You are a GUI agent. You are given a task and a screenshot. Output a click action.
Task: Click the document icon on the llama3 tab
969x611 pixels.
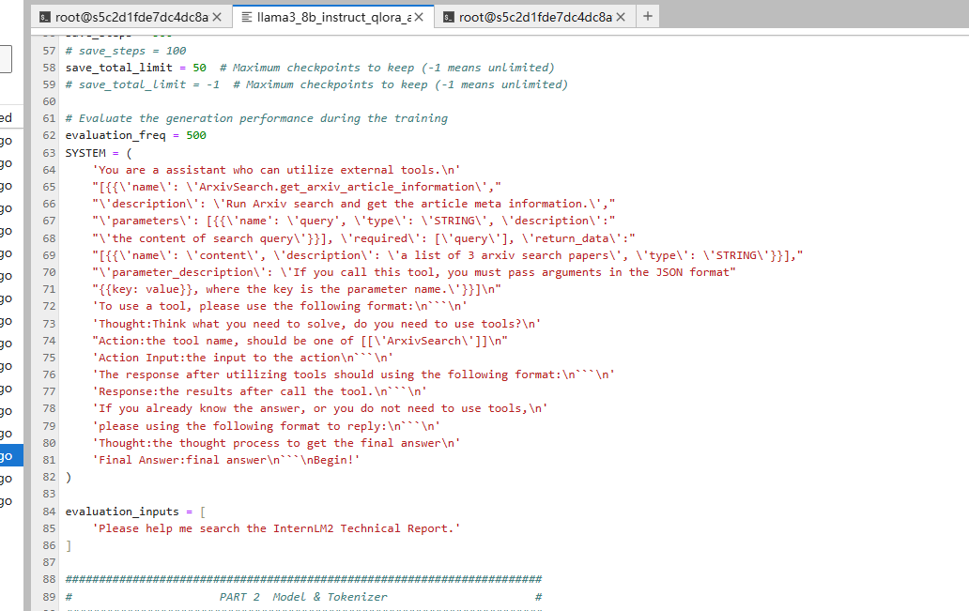[247, 17]
